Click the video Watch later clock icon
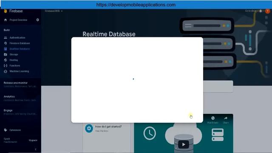Image resolution: width=272 pixels, height=153 pixels. [x=213, y=118]
